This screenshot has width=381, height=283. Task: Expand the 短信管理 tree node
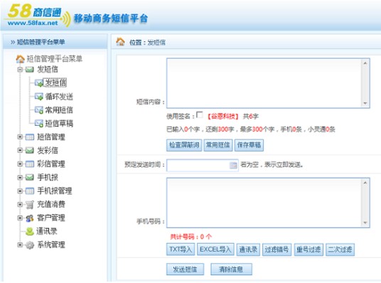(x=20, y=137)
